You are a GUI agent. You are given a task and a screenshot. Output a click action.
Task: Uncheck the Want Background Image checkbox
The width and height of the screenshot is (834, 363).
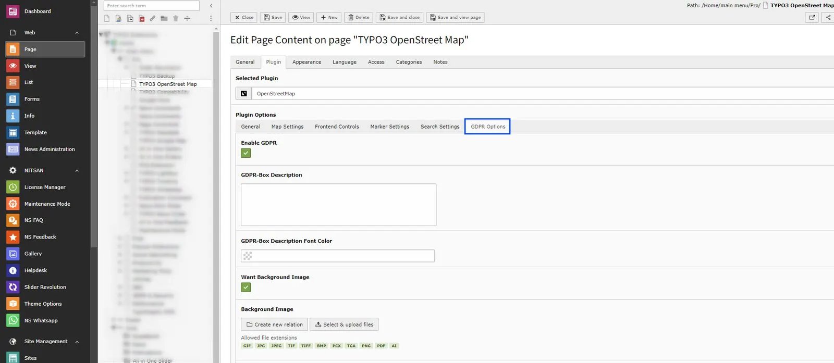(246, 287)
